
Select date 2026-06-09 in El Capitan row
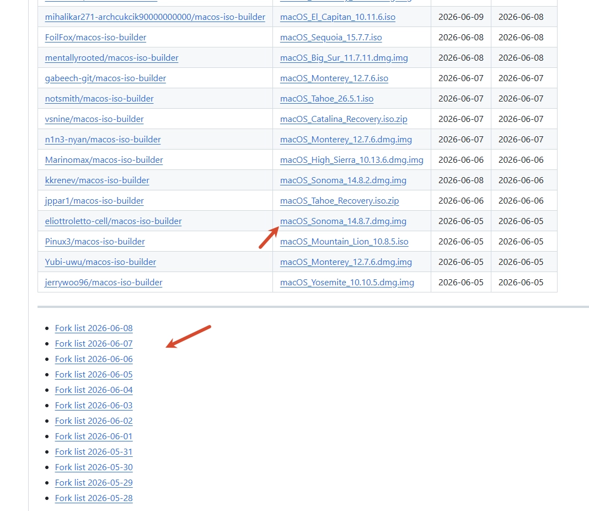click(x=461, y=17)
